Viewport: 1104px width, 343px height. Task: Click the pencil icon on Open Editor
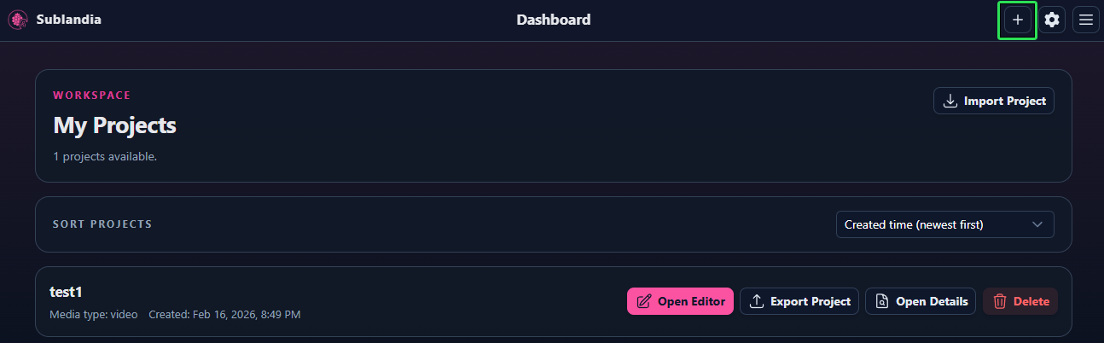(644, 301)
